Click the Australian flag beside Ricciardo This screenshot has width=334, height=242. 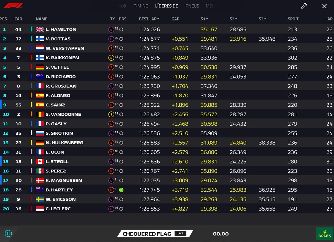click(40, 77)
